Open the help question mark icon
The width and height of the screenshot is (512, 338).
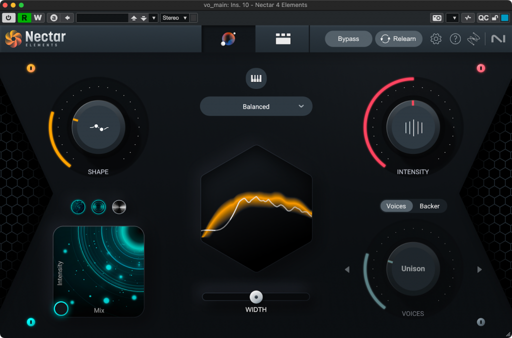click(x=455, y=39)
